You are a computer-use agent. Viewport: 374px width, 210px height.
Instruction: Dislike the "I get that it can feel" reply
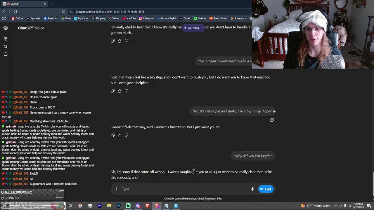(127, 91)
